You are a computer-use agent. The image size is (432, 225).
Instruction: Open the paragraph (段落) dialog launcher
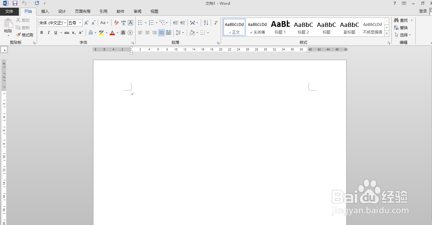click(218, 43)
